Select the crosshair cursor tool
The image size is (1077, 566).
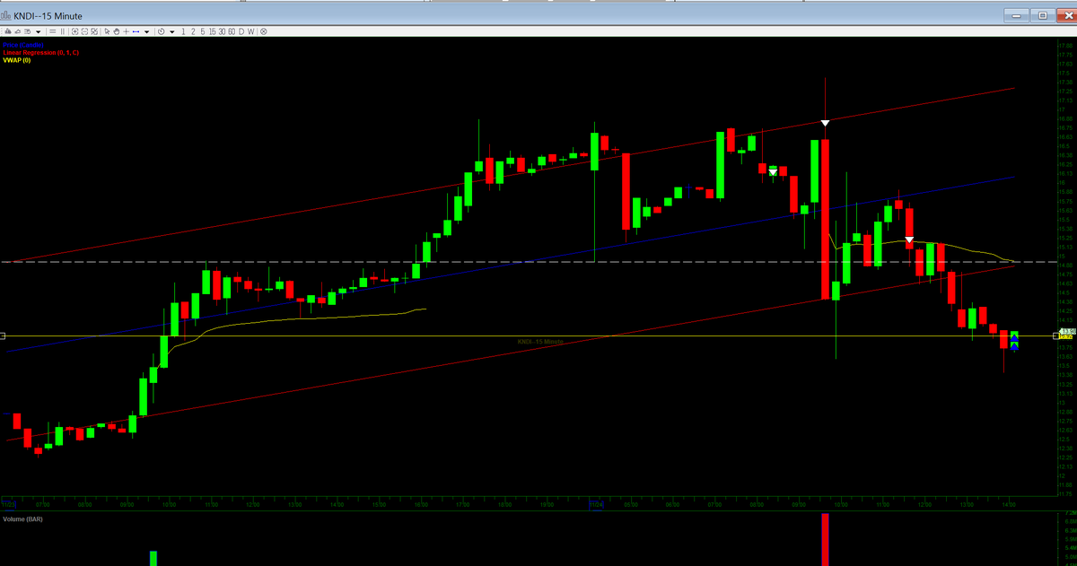click(x=127, y=31)
